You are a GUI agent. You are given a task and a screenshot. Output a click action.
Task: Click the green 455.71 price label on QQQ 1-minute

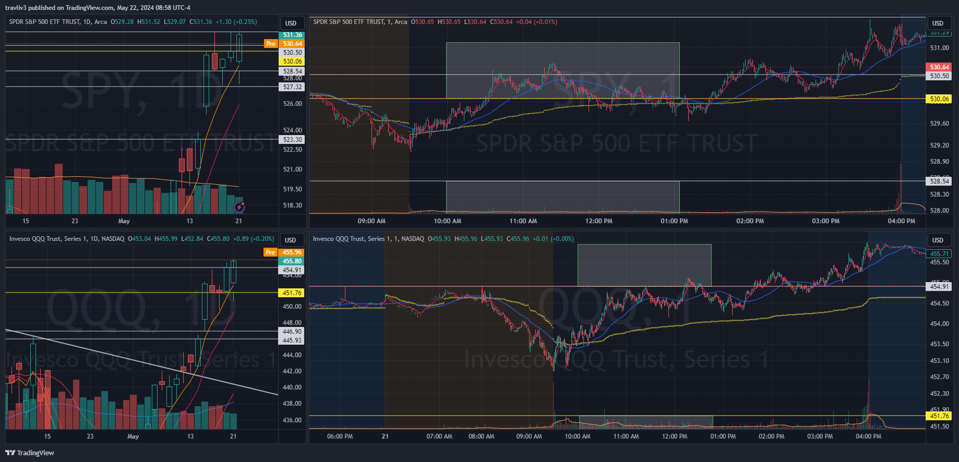click(x=939, y=254)
